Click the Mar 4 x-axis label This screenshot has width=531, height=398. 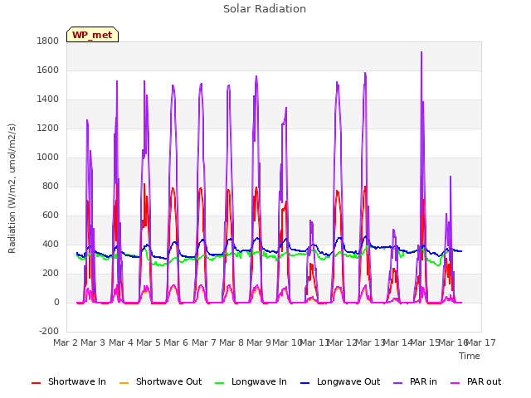tap(121, 342)
